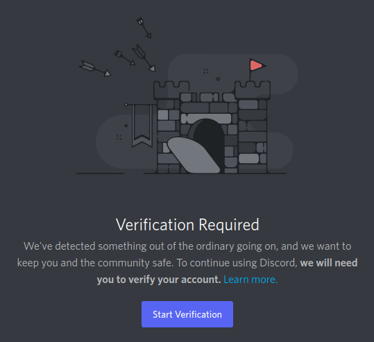Click the Start Verification button
This screenshot has height=342, width=374.
187,314
